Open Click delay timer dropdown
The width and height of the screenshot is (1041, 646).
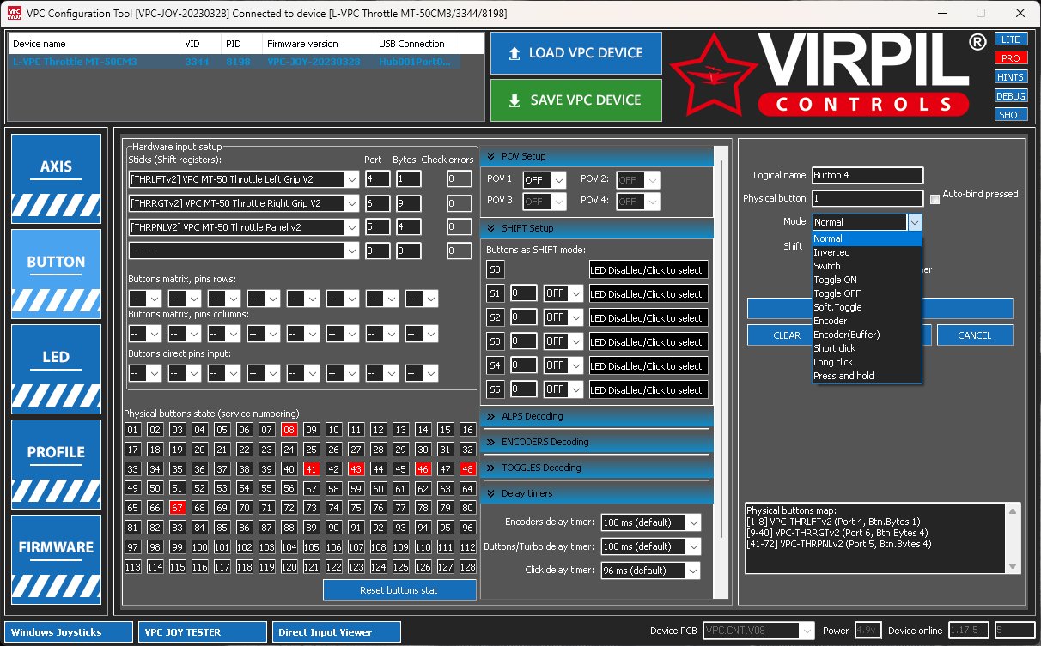click(x=693, y=571)
